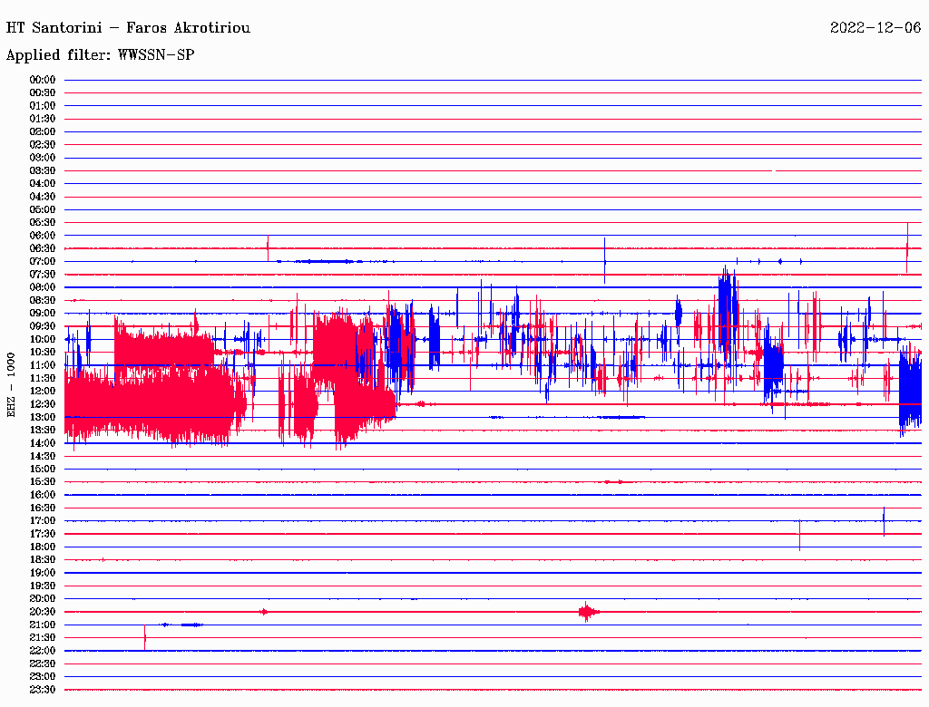Pick the 13:00 time label
This screenshot has width=929, height=707.
click(x=42, y=418)
